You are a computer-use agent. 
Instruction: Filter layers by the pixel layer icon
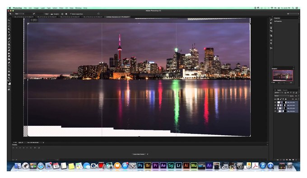(285, 93)
